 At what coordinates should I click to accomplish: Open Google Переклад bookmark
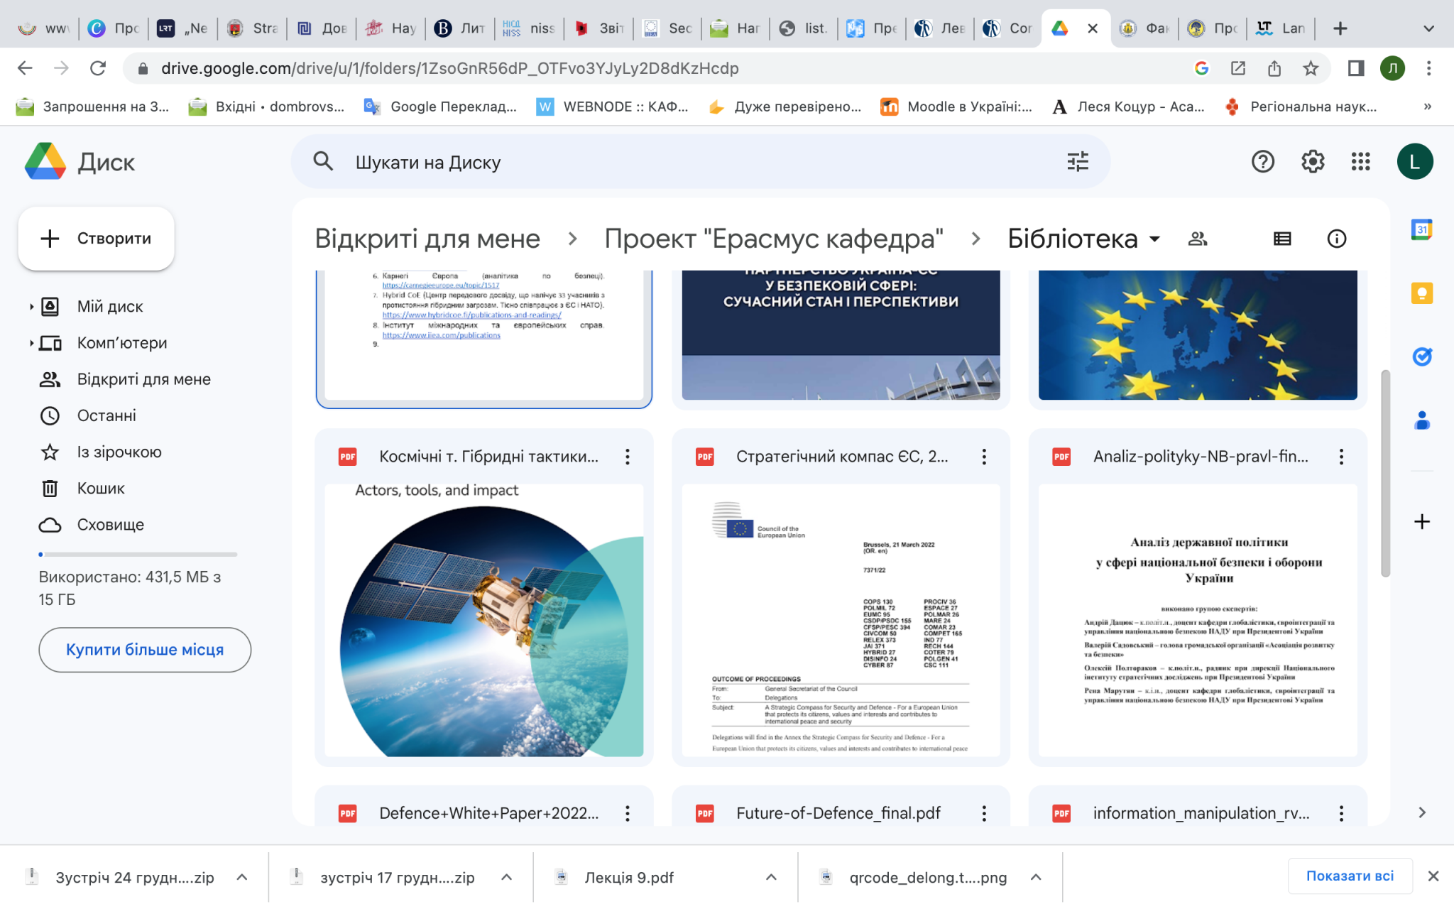click(440, 107)
